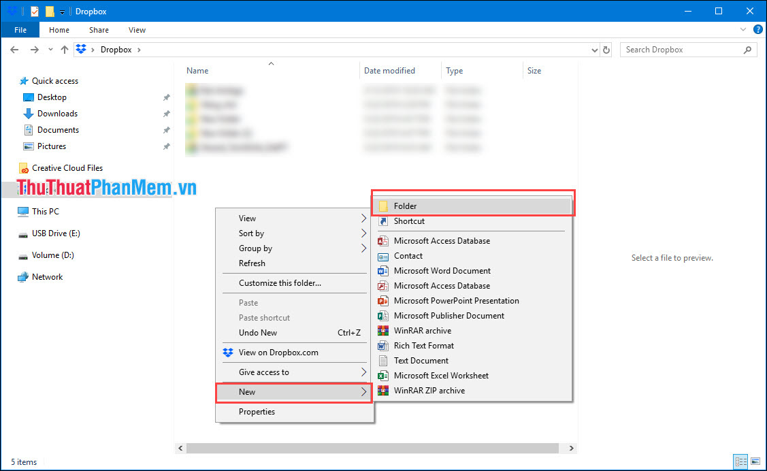
Task: Expand the ribbon with the chevron
Action: [x=743, y=29]
